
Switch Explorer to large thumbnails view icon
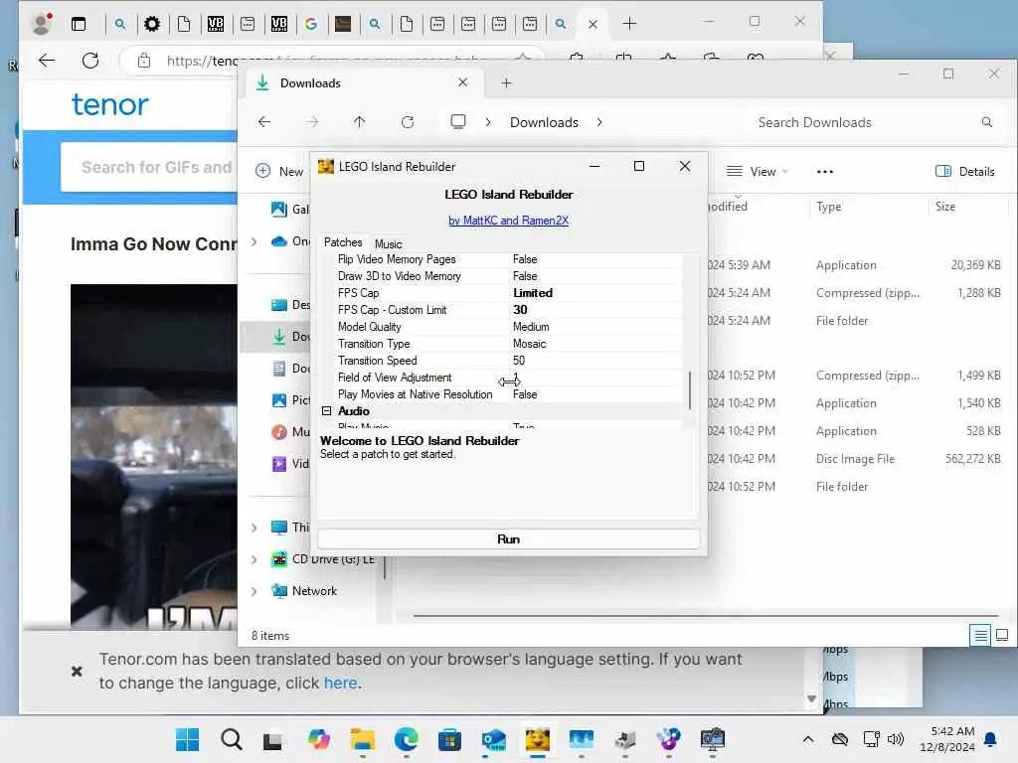(1002, 635)
